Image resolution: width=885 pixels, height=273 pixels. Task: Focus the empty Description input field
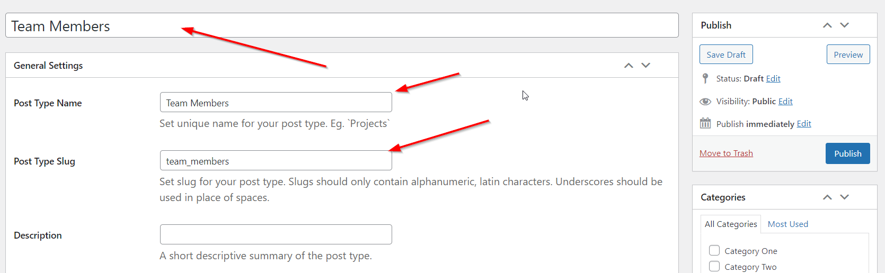[x=276, y=234]
